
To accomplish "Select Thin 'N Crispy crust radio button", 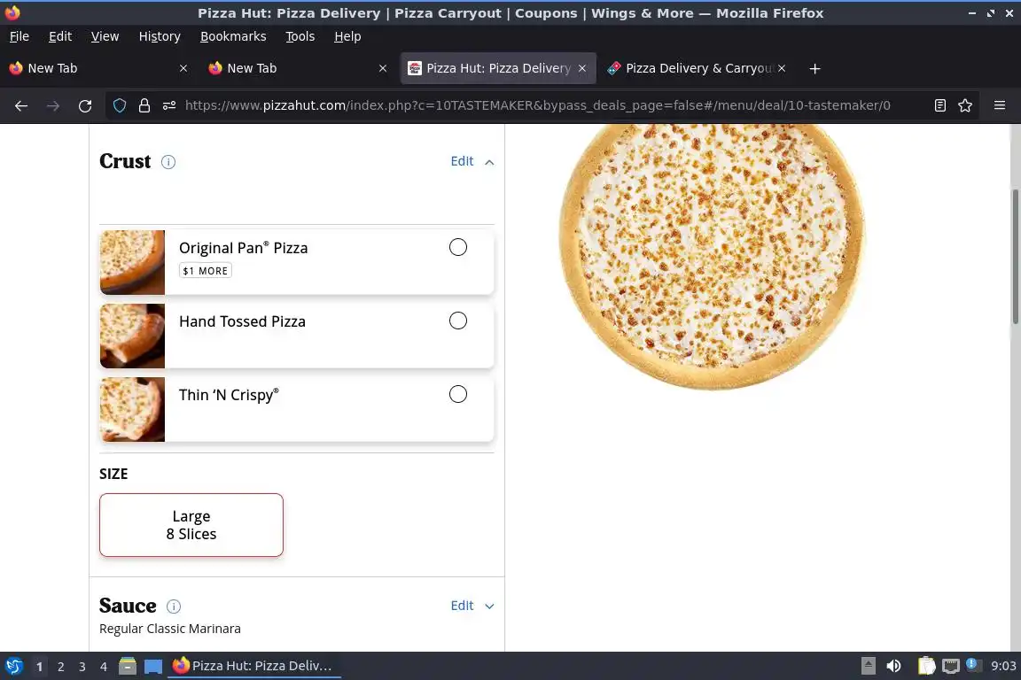I will click(x=457, y=394).
